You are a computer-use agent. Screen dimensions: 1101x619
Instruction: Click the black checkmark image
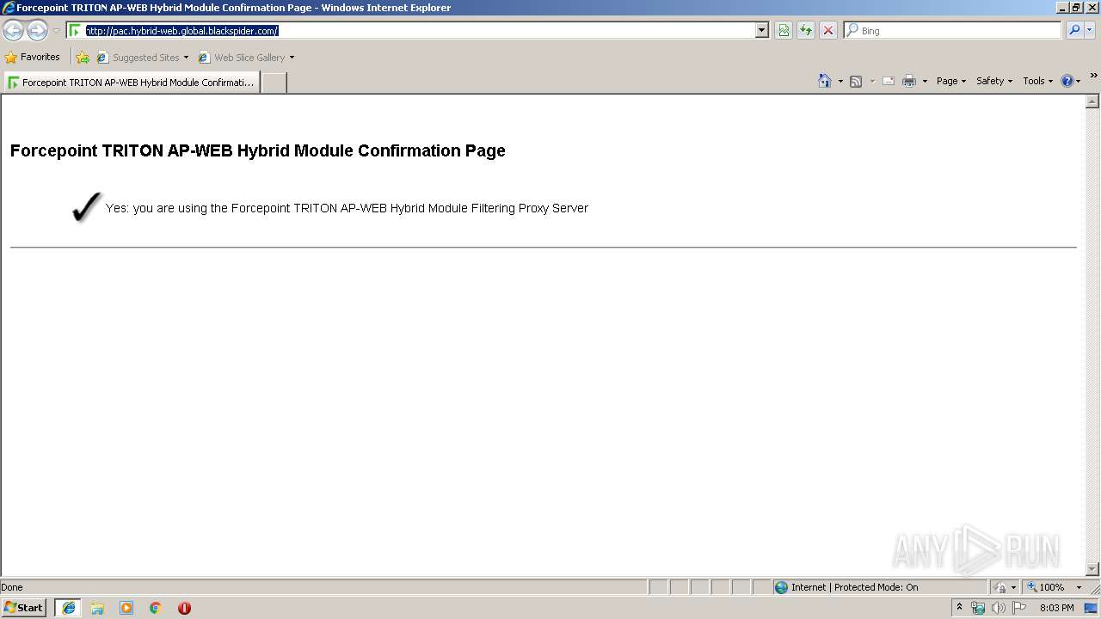87,207
